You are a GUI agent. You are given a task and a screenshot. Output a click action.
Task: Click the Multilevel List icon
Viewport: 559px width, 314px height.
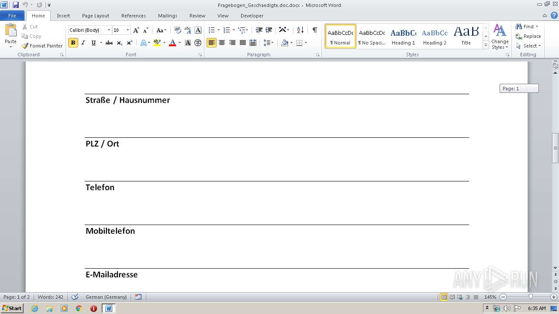pos(242,30)
